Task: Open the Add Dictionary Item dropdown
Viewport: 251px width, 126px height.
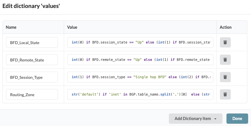Action: [x=195, y=119]
